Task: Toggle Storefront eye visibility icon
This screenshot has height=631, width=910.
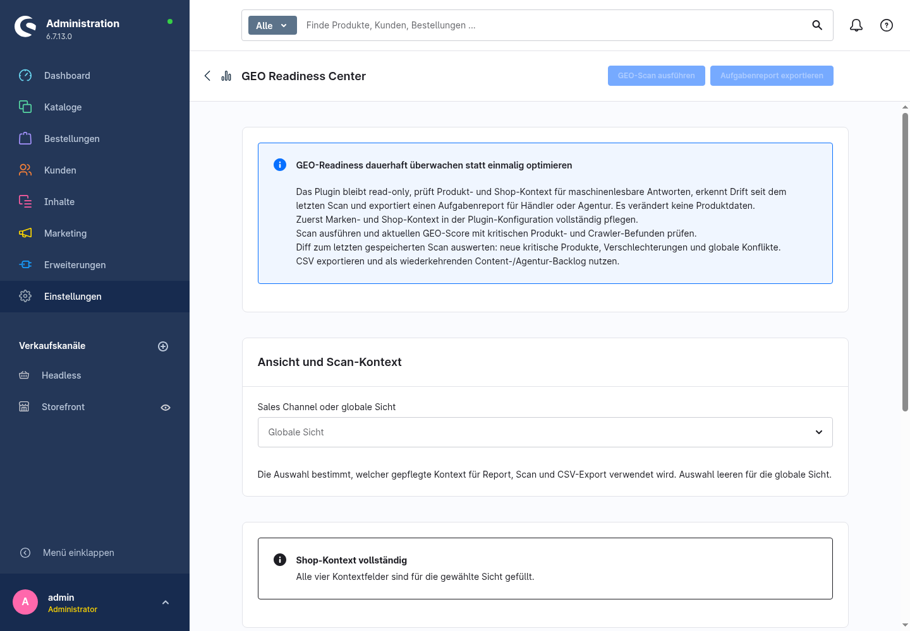Action: click(x=166, y=408)
